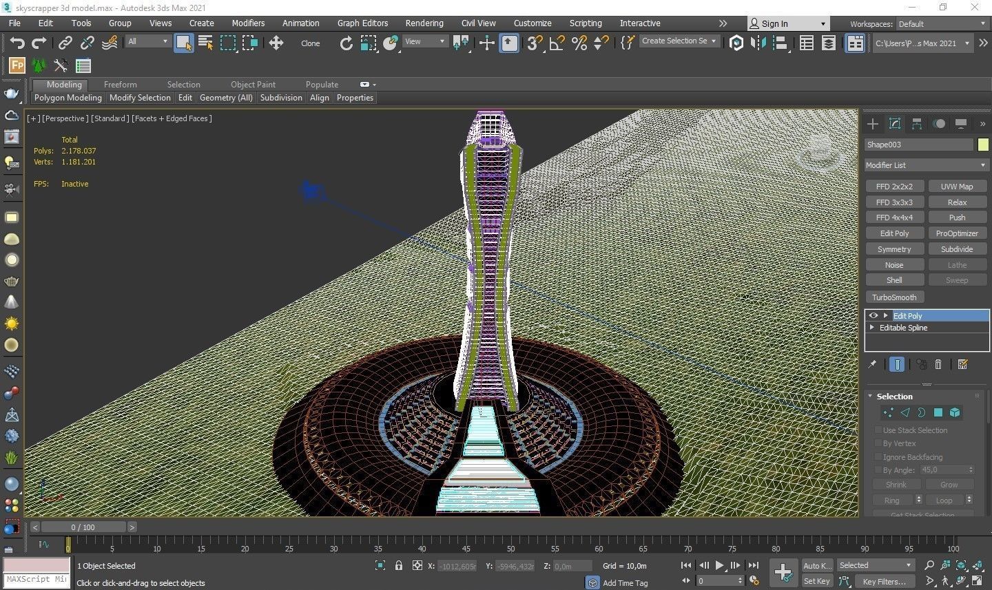The image size is (992, 590).
Task: Switch to the Object Paint ribbon tab
Action: point(253,85)
